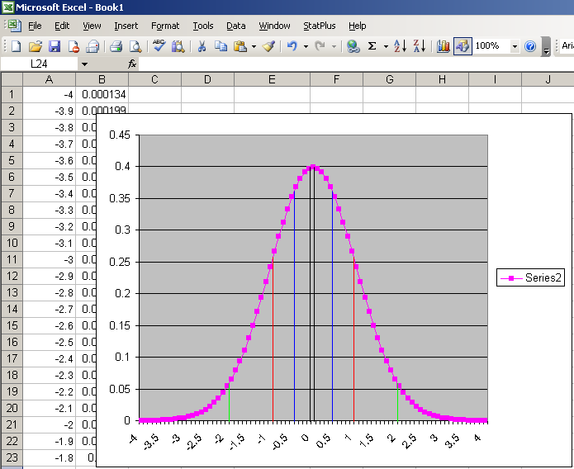Click the greyed Redo arrow
The height and width of the screenshot is (469, 574).
(x=320, y=46)
